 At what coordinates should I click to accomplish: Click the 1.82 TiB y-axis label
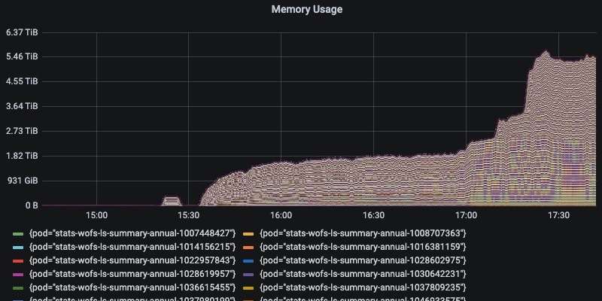[x=22, y=156]
